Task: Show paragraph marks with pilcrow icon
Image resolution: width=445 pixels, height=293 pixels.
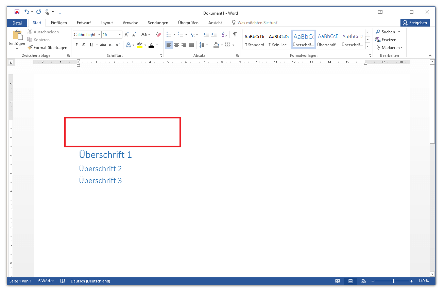Action: [235, 34]
